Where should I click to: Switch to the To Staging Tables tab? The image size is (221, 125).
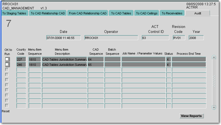pos(14,13)
